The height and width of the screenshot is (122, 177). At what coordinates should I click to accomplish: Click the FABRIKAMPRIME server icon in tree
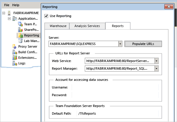(9, 13)
